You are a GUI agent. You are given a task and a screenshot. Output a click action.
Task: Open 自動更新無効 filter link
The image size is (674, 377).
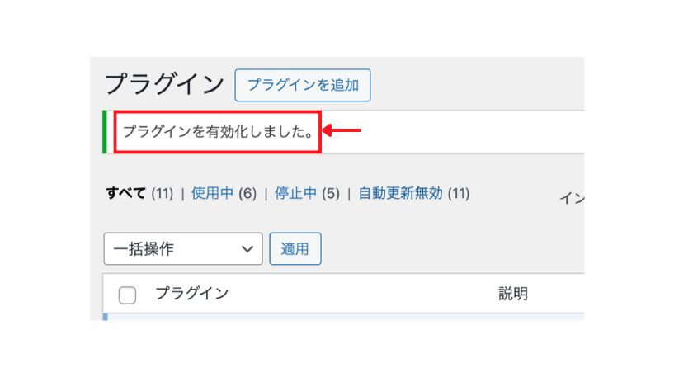[x=400, y=193]
